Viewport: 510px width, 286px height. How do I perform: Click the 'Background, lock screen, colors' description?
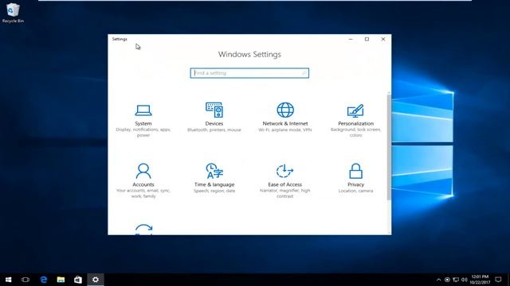pyautogui.click(x=355, y=133)
